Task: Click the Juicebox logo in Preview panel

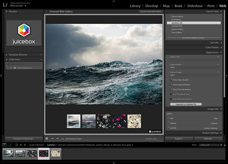Action: pos(24,33)
